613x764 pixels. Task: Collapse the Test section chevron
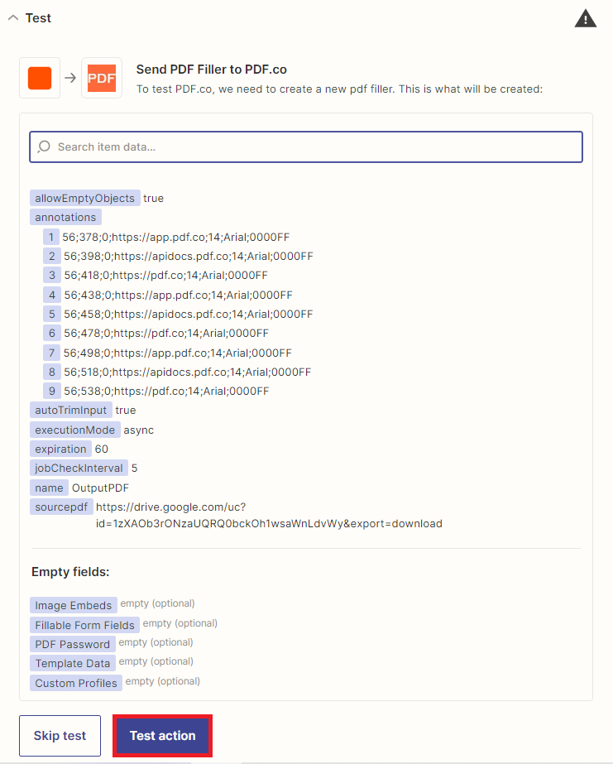click(x=13, y=18)
